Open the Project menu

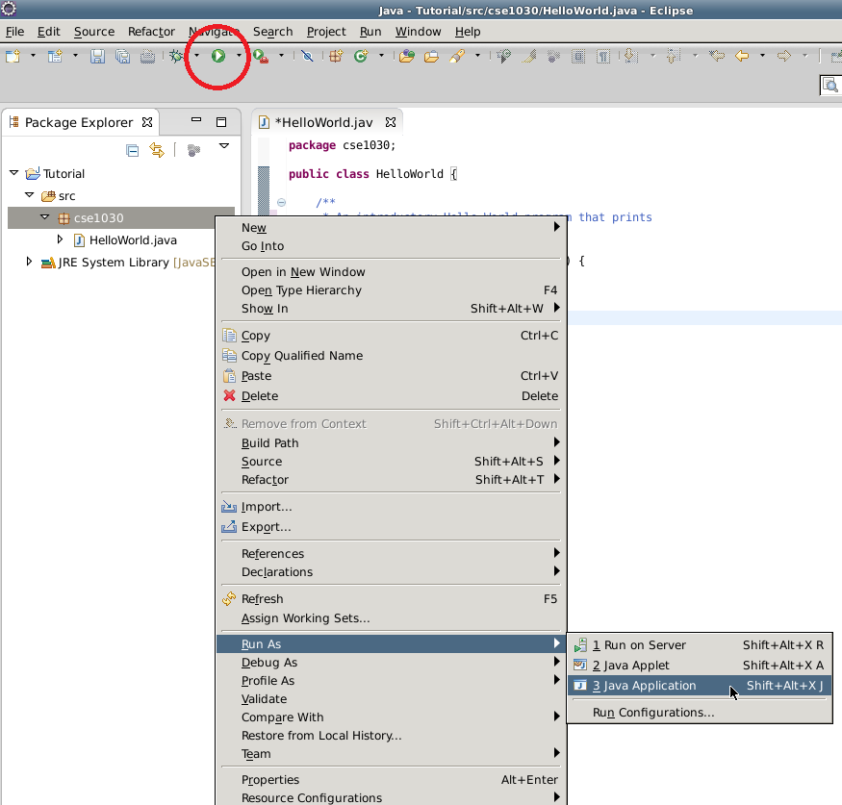pos(326,32)
